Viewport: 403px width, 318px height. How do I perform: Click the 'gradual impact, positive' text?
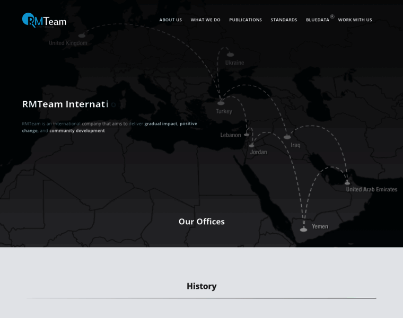[171, 123]
